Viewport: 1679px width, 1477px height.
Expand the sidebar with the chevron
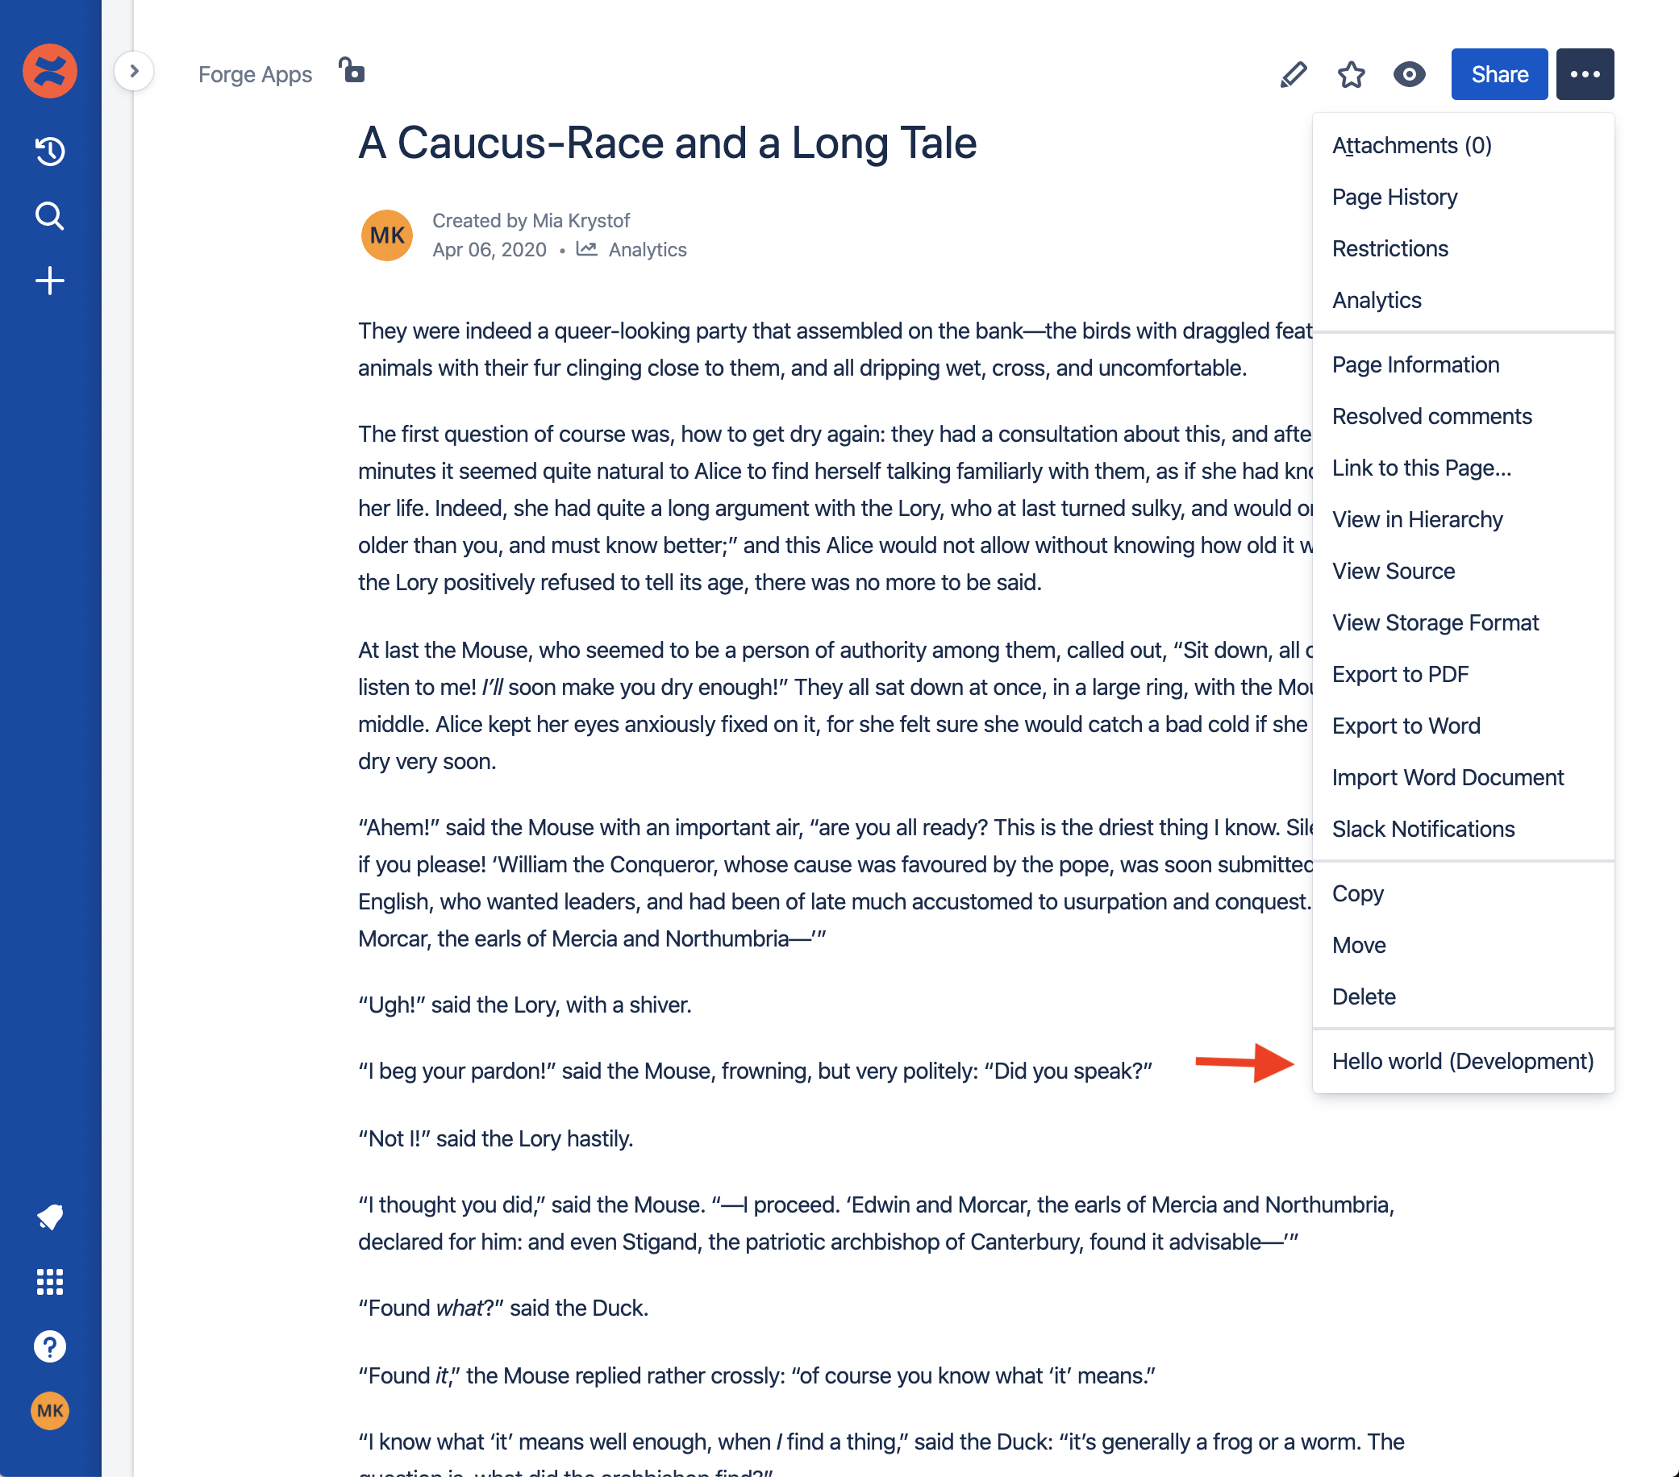[134, 73]
